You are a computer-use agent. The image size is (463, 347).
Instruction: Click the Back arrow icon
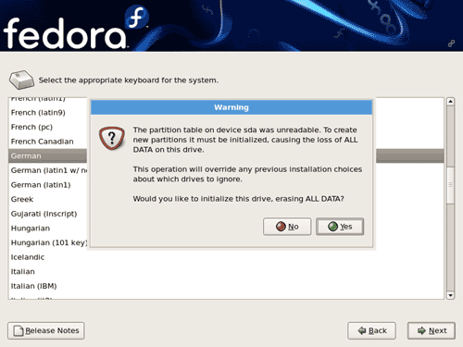pyautogui.click(x=361, y=330)
